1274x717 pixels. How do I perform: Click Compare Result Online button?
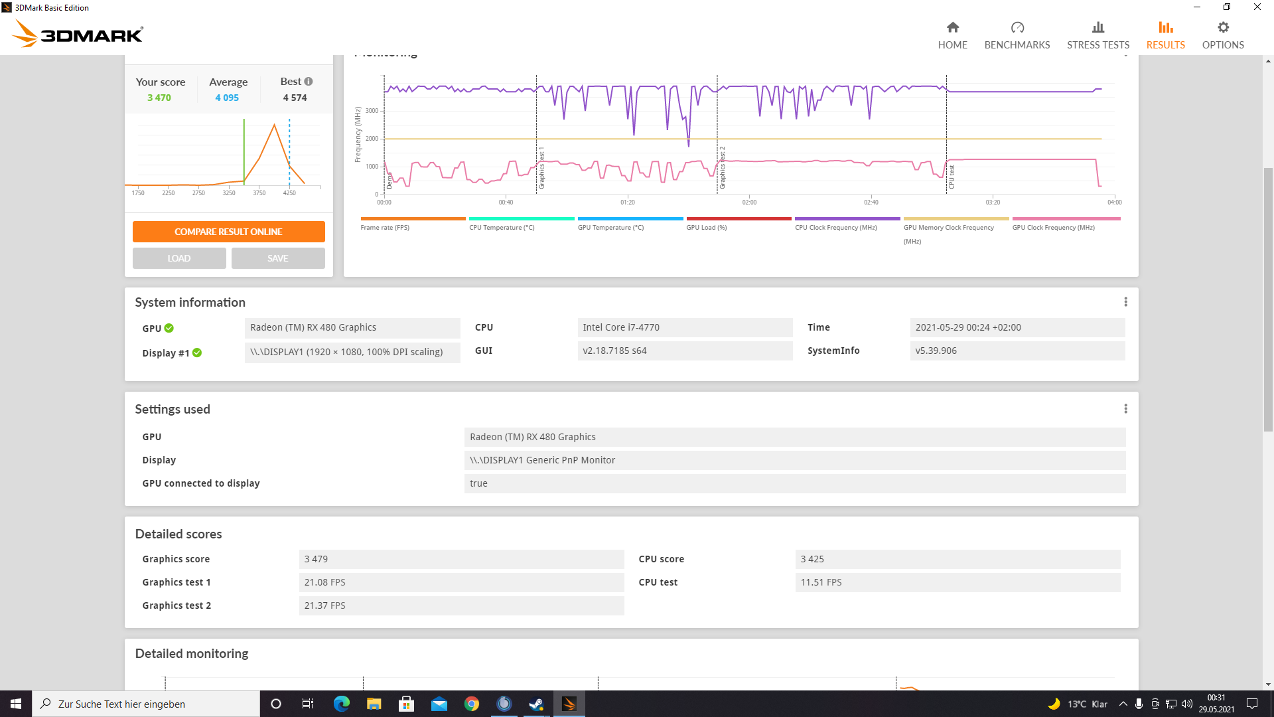228,232
